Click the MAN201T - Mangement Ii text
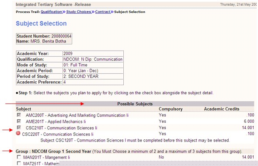The height and width of the screenshot is (166, 258). (x=46, y=157)
